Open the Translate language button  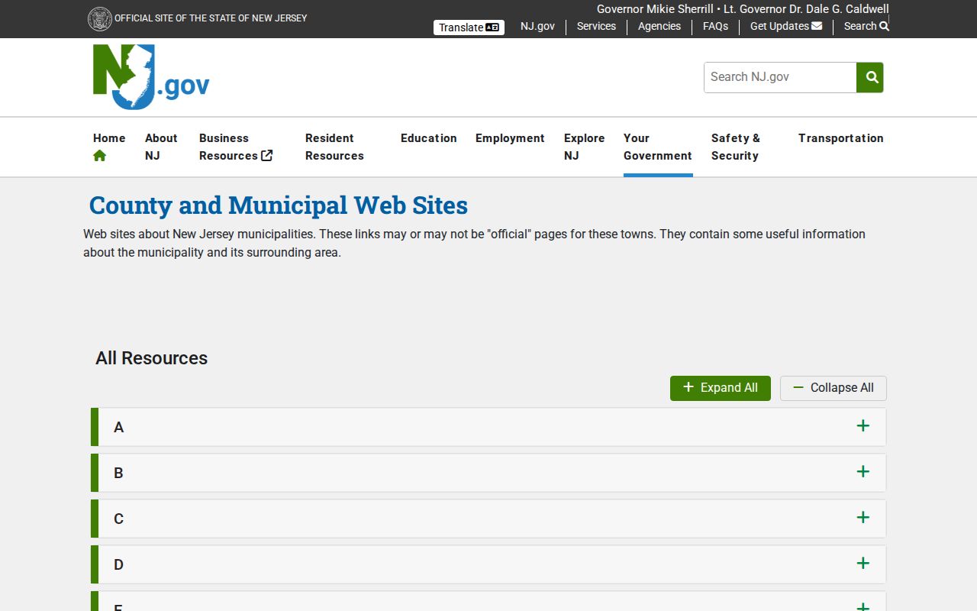[x=469, y=27]
